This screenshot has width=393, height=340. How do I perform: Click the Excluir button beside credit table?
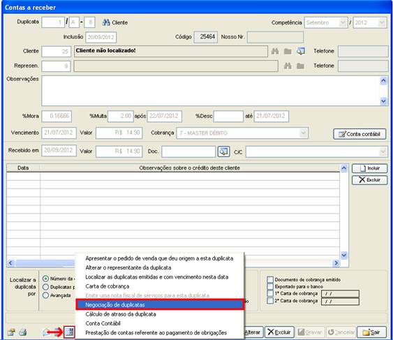pyautogui.click(x=370, y=180)
